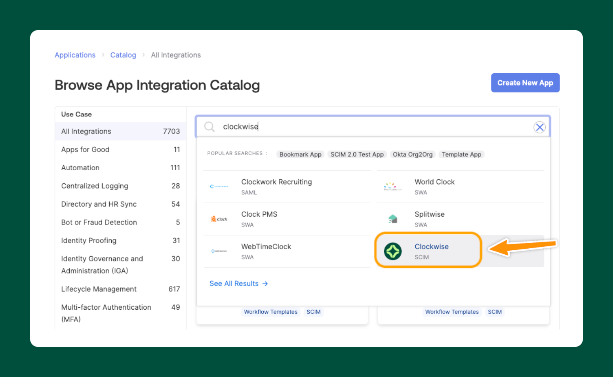The width and height of the screenshot is (613, 377).
Task: Open the Clockwork Recruiting result
Action: (287, 187)
